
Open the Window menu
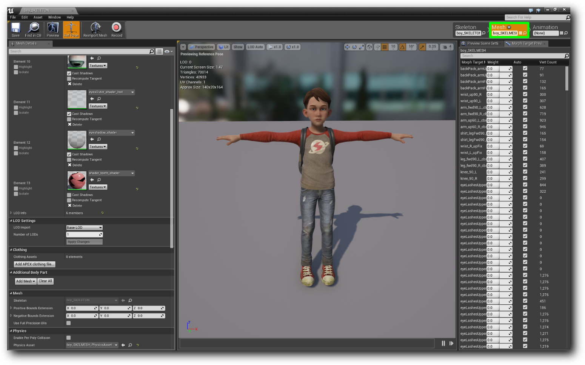pyautogui.click(x=54, y=17)
